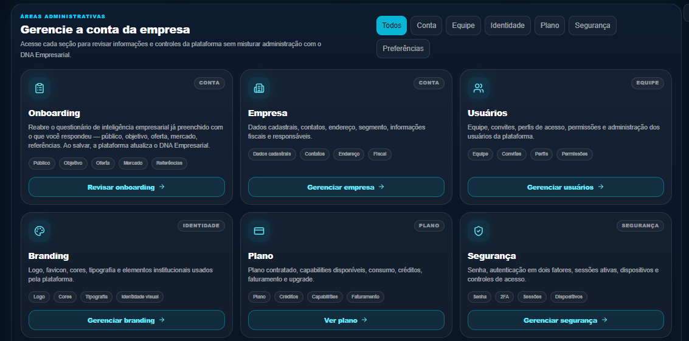
Task: Click the Equipe tag in Usuários card
Action: point(480,154)
